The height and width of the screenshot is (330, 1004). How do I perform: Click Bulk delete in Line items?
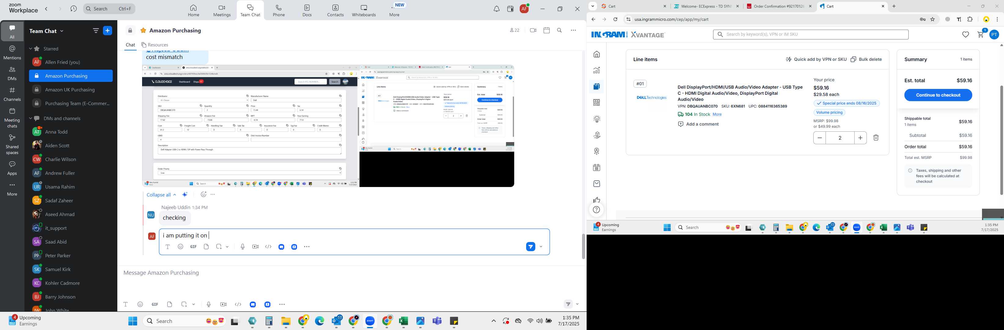pos(866,60)
